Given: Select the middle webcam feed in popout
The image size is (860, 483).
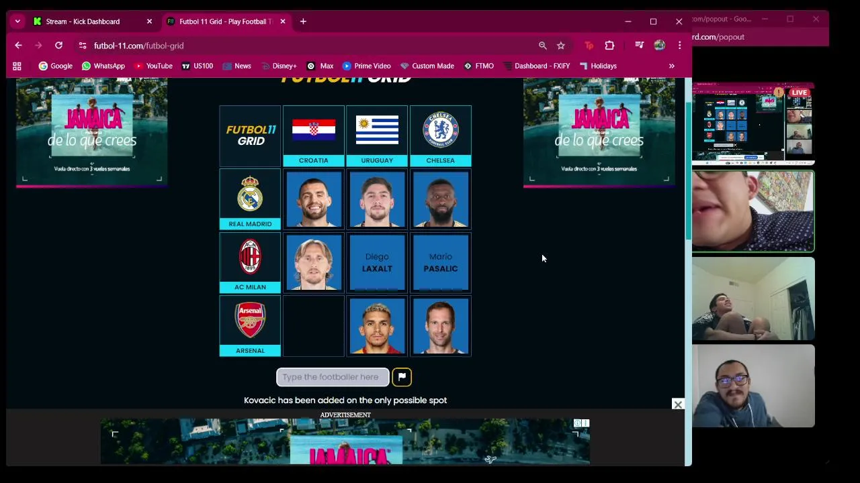Looking at the screenshot, I should tap(753, 299).
